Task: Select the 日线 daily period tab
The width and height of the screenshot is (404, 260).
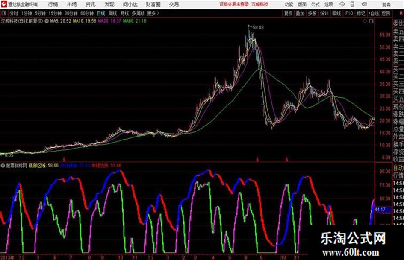Action: tap(101, 13)
